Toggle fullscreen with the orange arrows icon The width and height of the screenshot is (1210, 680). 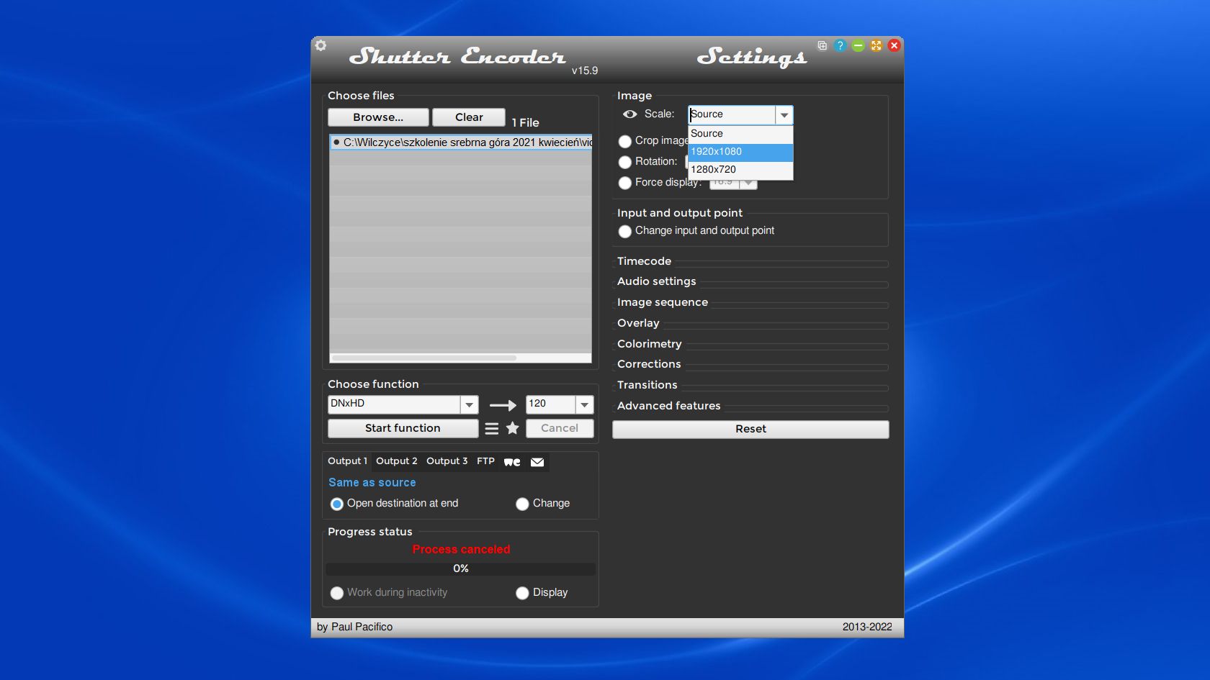click(876, 45)
